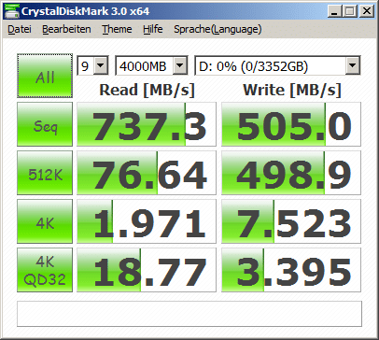Image resolution: width=379 pixels, height=340 pixels.
Task: Open the Bearbeiten menu
Action: (x=66, y=29)
